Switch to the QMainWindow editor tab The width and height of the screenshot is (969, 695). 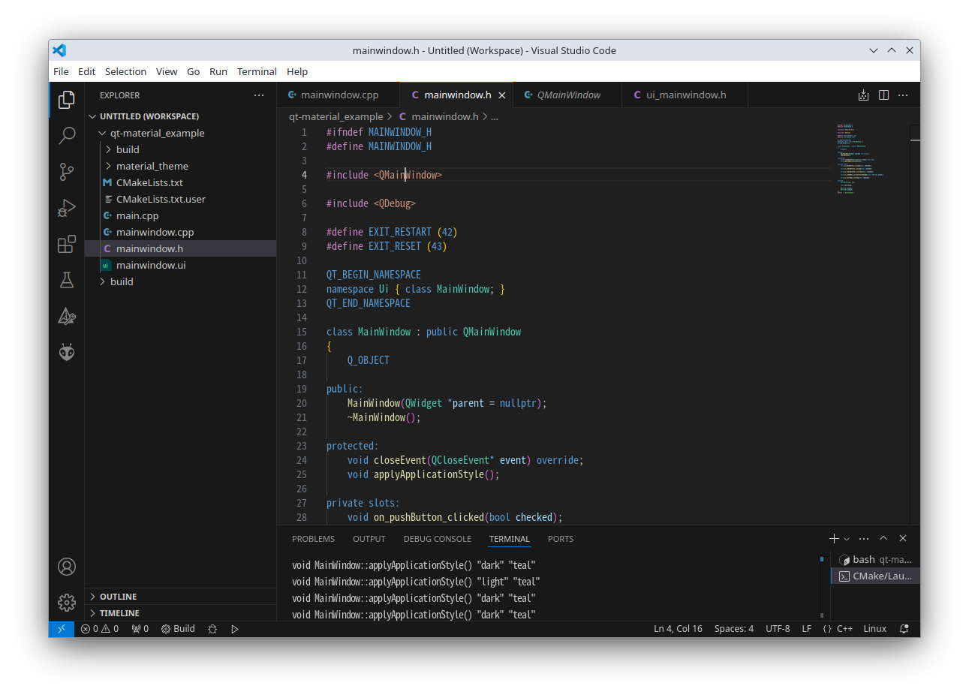pos(567,95)
